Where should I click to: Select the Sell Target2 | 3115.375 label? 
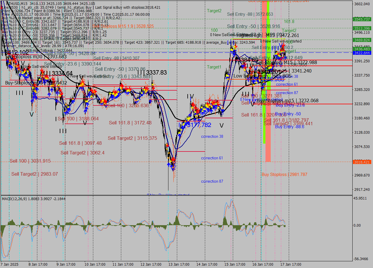click(132, 138)
